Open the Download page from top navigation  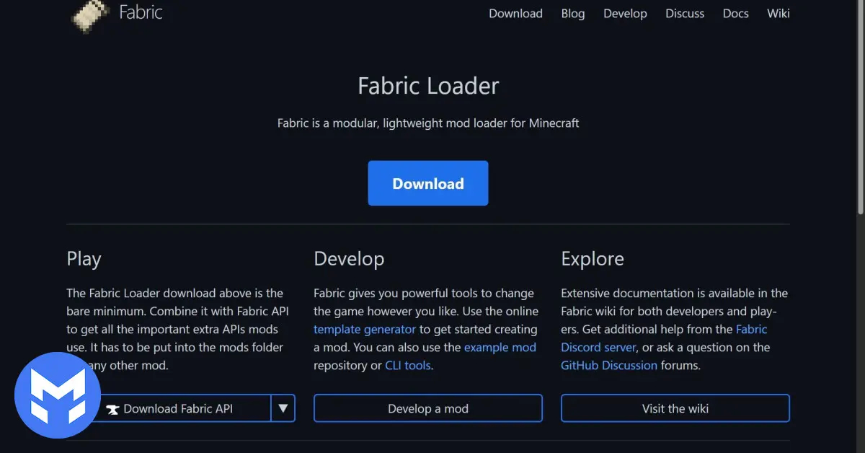[x=515, y=14]
